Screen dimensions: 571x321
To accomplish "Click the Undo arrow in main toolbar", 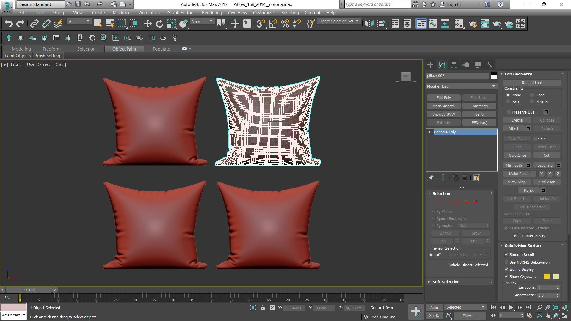I will [9, 24].
